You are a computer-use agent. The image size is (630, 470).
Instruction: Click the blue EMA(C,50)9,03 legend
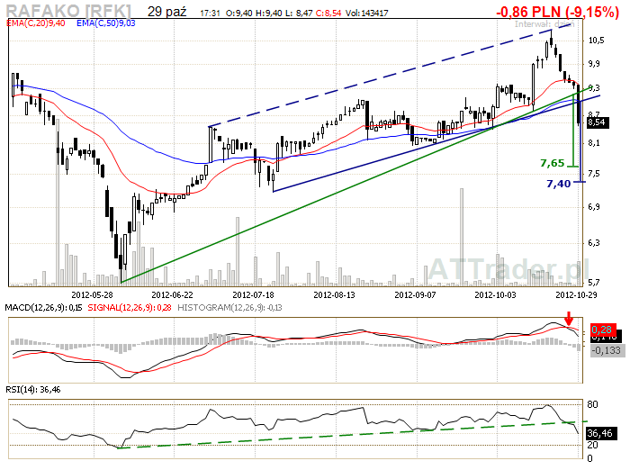click(106, 23)
